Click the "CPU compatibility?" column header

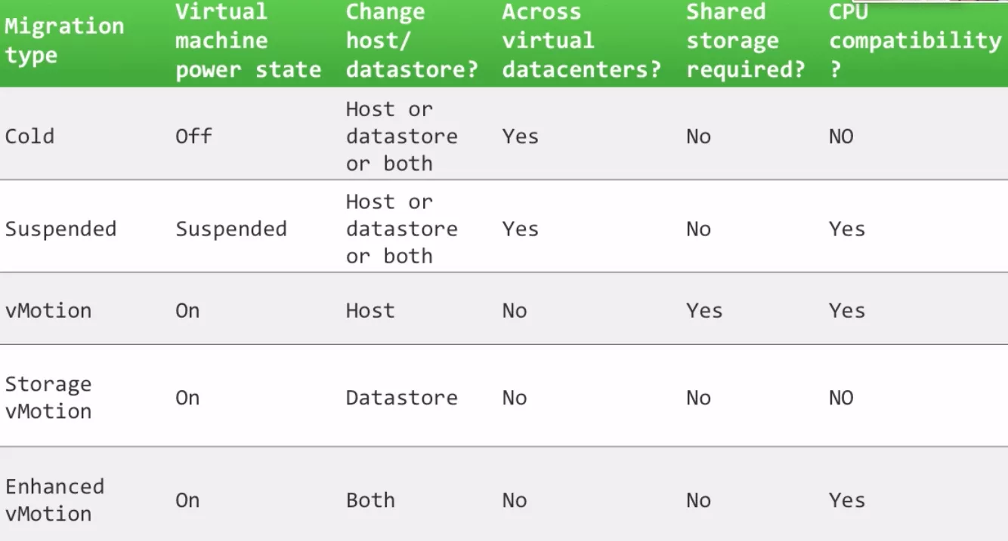coord(914,41)
